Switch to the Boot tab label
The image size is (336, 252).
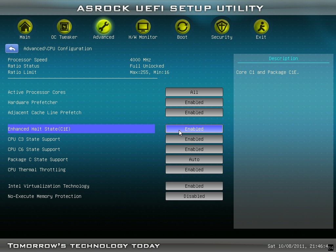(182, 37)
